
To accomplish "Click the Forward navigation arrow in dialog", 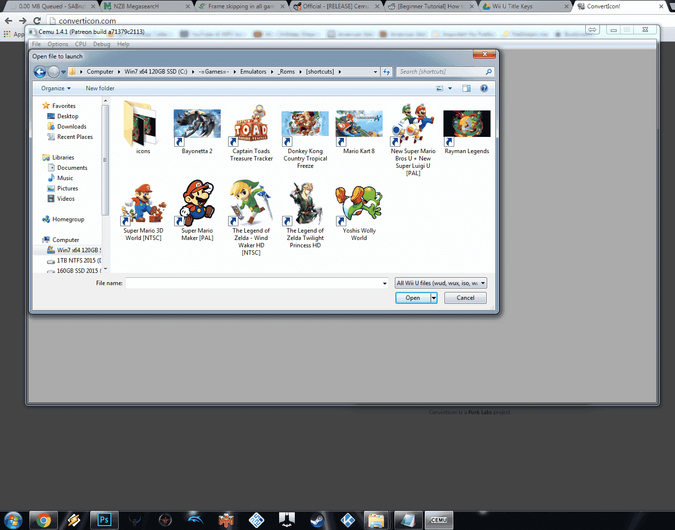I will (53, 72).
